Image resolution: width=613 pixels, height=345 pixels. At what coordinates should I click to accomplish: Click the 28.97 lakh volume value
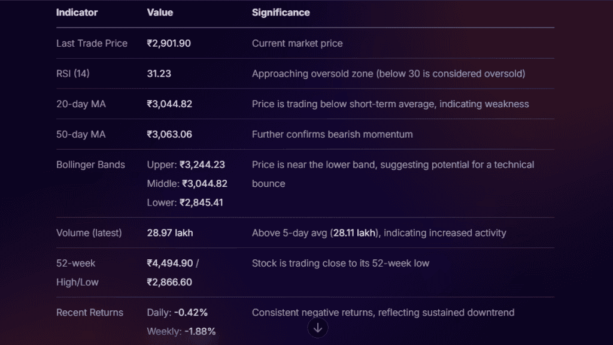[170, 233]
